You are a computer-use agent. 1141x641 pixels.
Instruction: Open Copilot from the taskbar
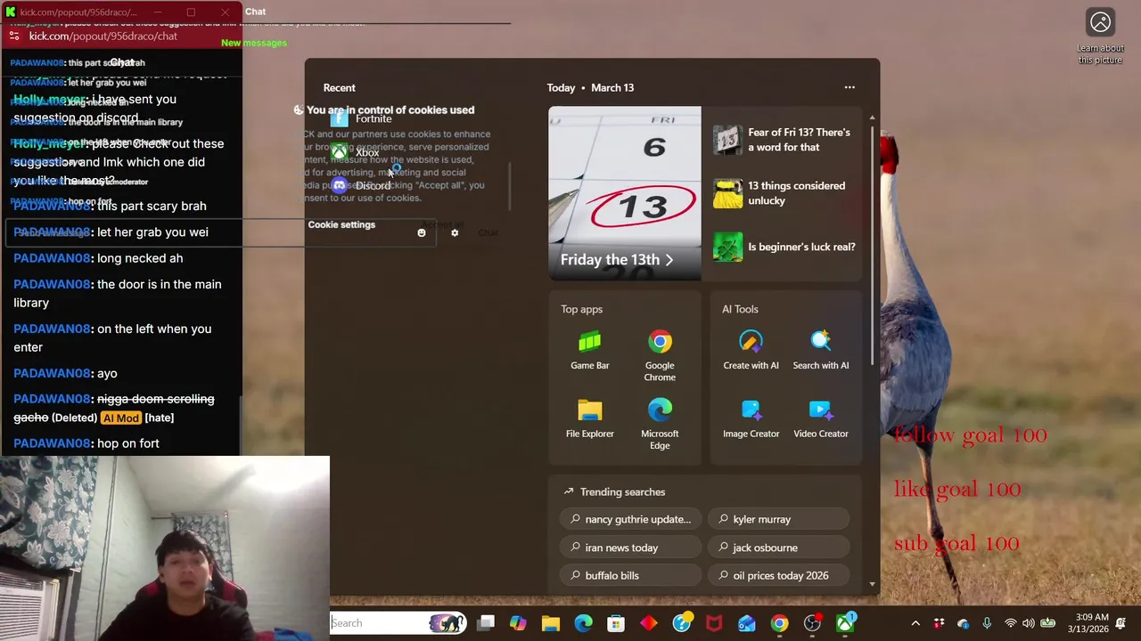click(518, 623)
